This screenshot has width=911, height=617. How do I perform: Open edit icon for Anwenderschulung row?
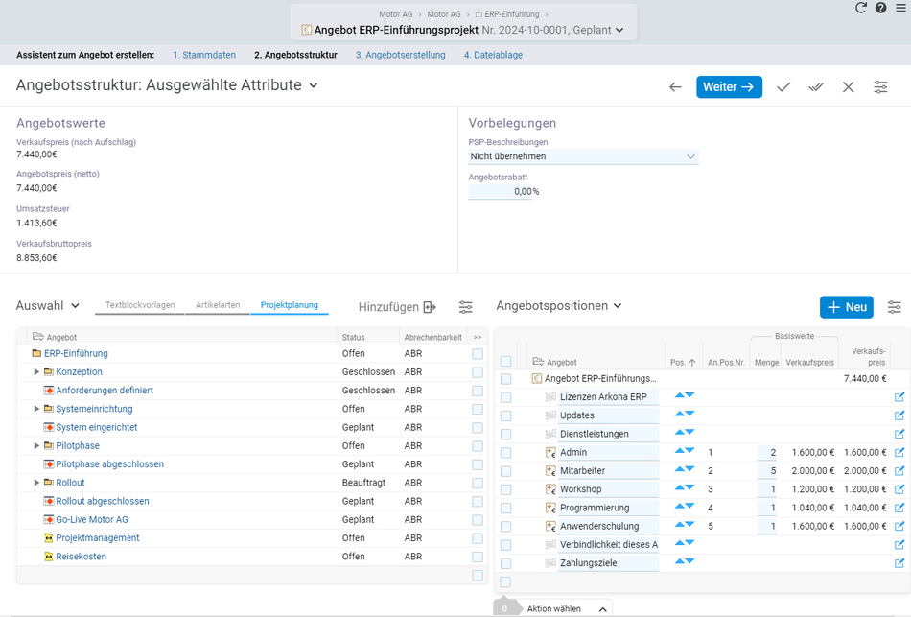coord(899,526)
